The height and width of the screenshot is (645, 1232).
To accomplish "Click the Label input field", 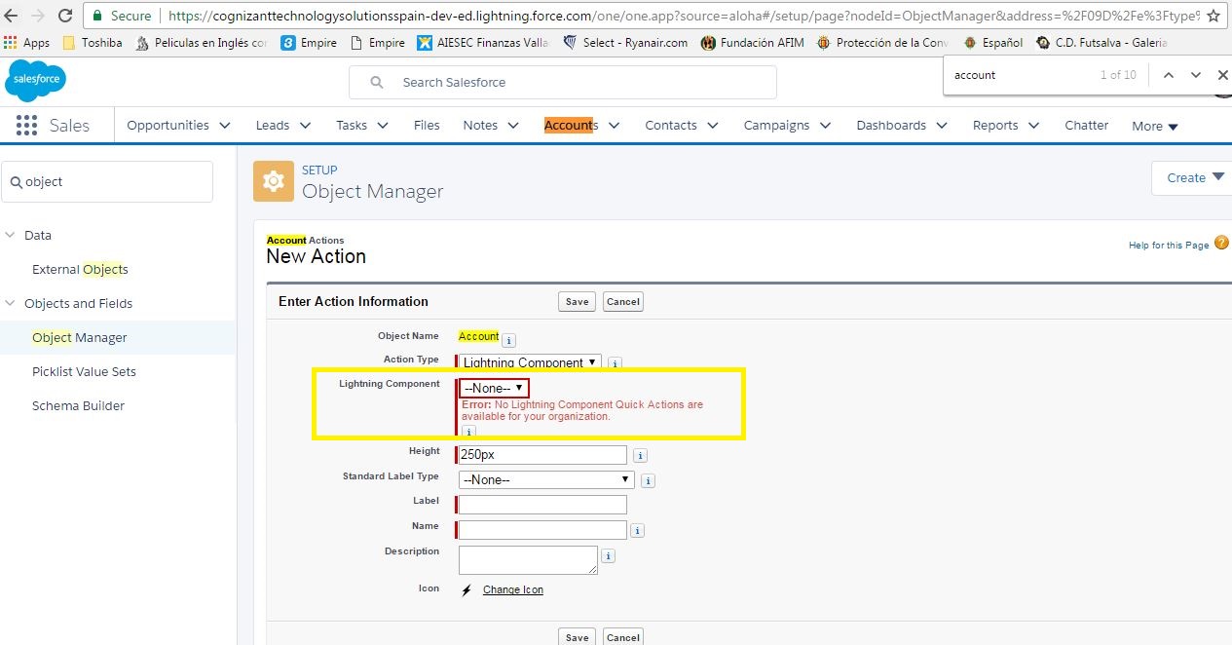I will click(x=542, y=505).
